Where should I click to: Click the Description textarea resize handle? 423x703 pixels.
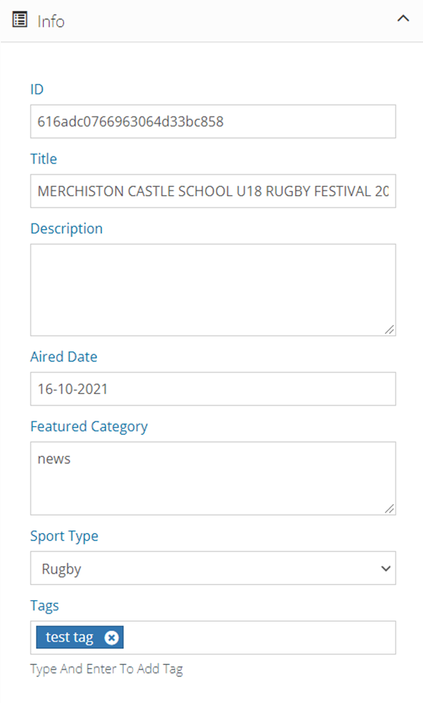pos(389,329)
